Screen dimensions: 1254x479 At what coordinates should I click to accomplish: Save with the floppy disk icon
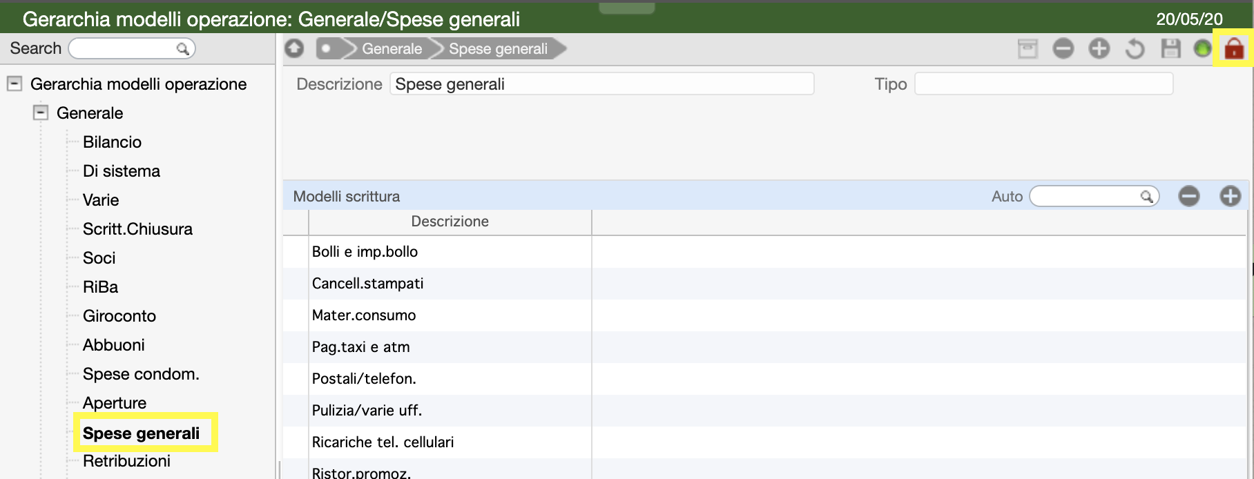point(1170,49)
